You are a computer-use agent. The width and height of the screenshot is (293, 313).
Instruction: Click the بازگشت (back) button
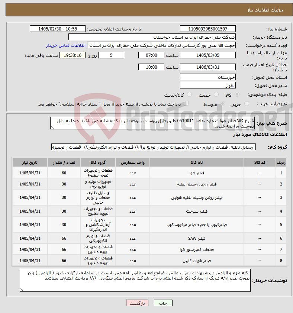(x=137, y=303)
